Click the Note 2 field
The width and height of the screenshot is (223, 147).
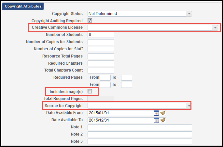pos(140,134)
